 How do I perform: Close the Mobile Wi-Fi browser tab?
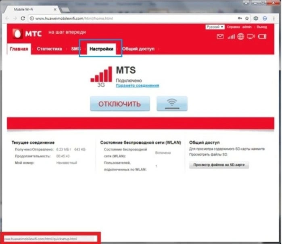point(55,9)
